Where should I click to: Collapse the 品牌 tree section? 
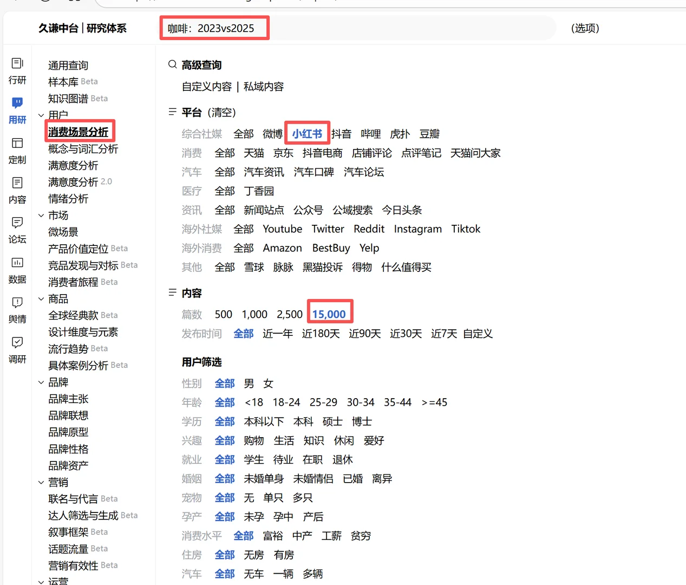pos(41,382)
